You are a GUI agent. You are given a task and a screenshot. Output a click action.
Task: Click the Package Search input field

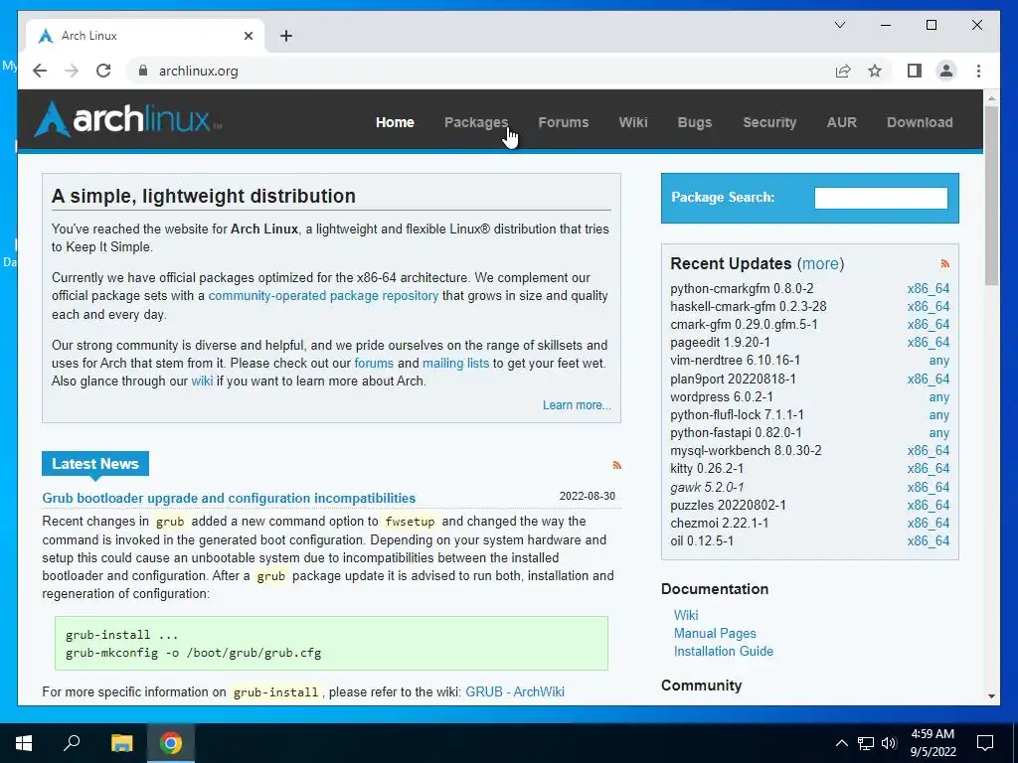(881, 198)
